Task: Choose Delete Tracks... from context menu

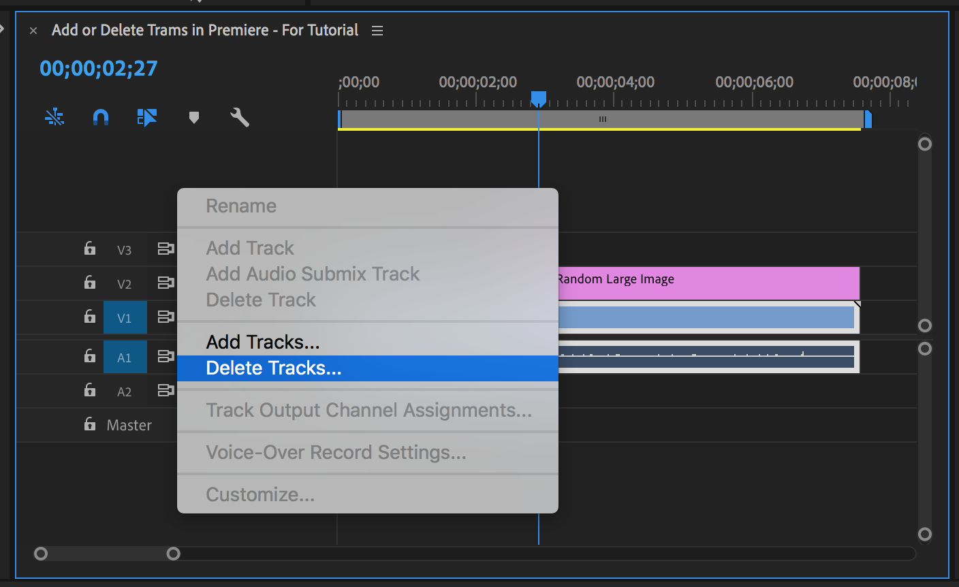Action: click(368, 368)
